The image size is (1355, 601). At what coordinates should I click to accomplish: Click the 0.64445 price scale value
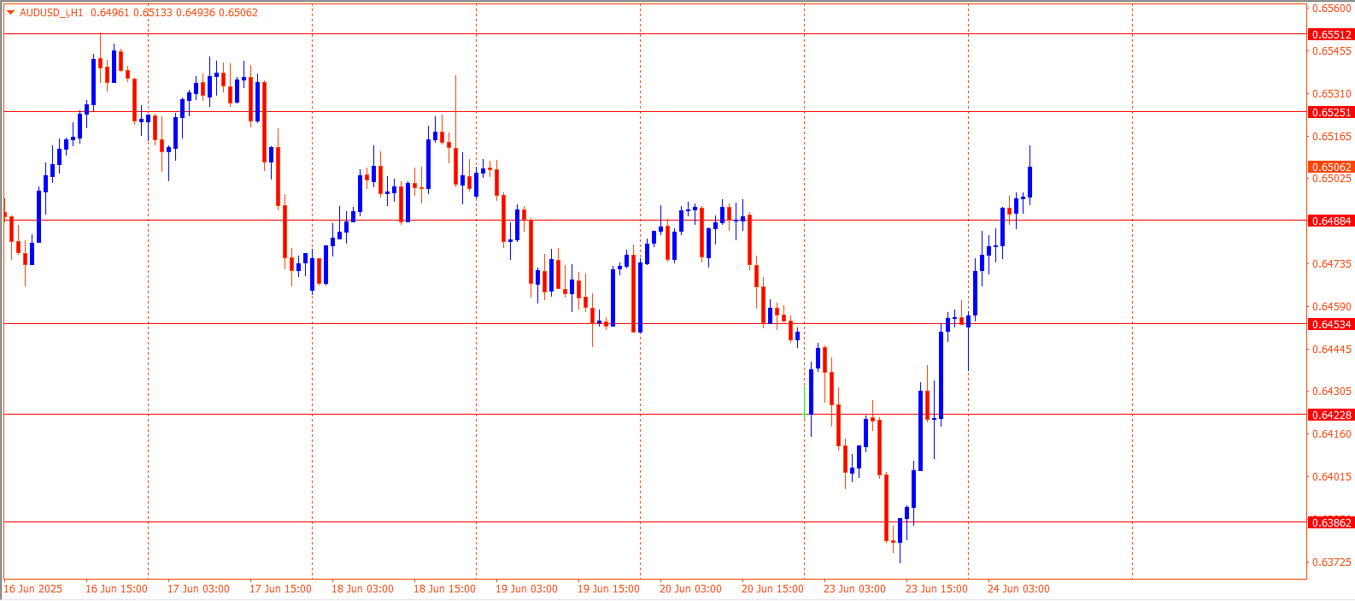click(1332, 350)
